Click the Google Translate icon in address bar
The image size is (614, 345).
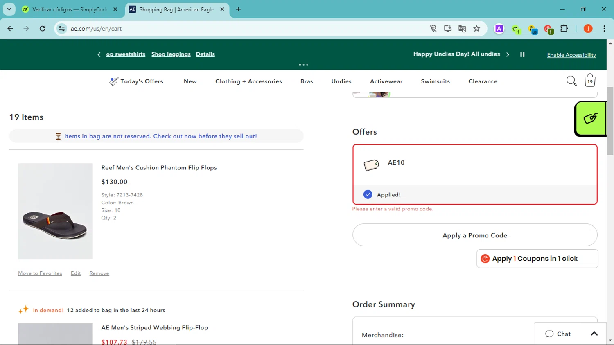point(462,29)
